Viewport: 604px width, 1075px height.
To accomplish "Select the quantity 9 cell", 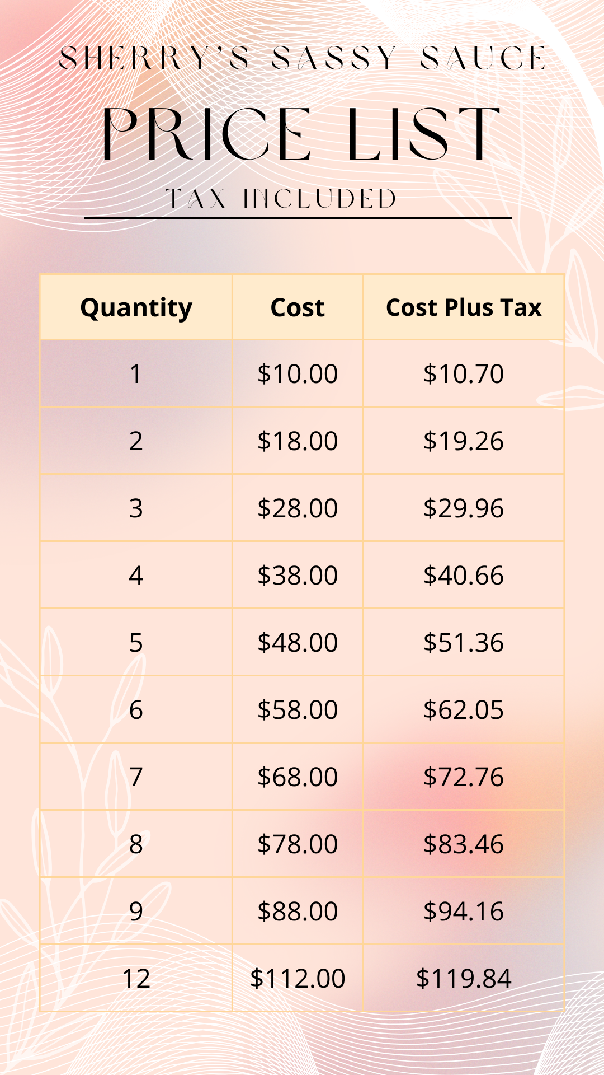I will [x=136, y=911].
